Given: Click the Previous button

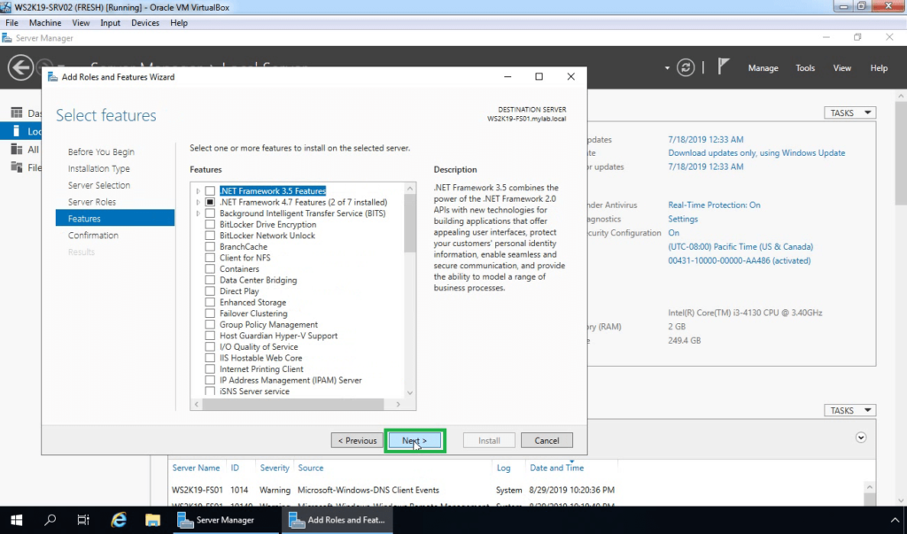Looking at the screenshot, I should tap(357, 440).
